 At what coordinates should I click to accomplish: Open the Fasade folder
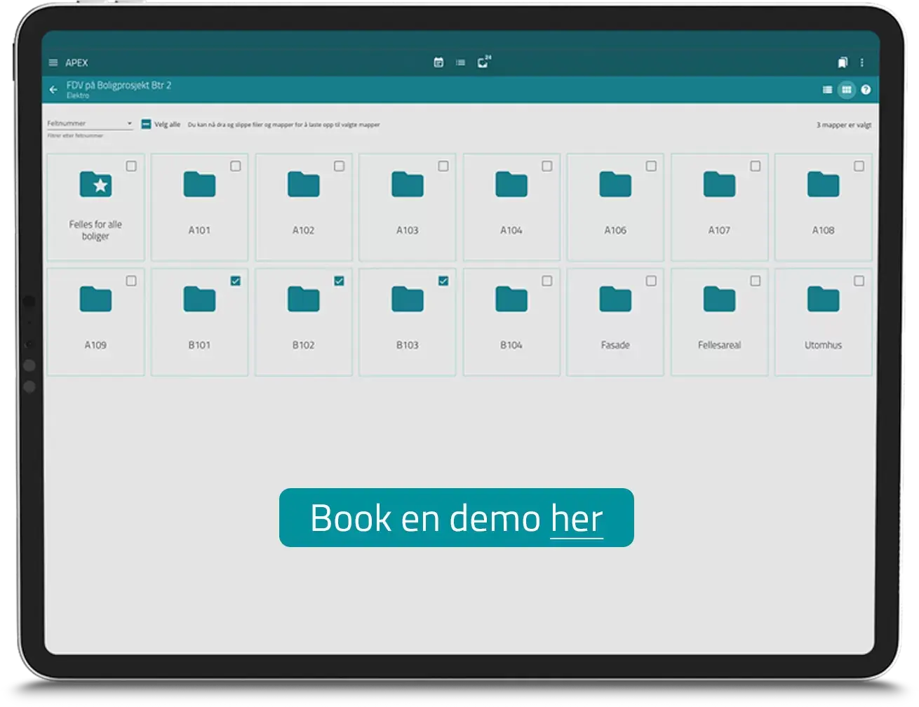click(615, 322)
